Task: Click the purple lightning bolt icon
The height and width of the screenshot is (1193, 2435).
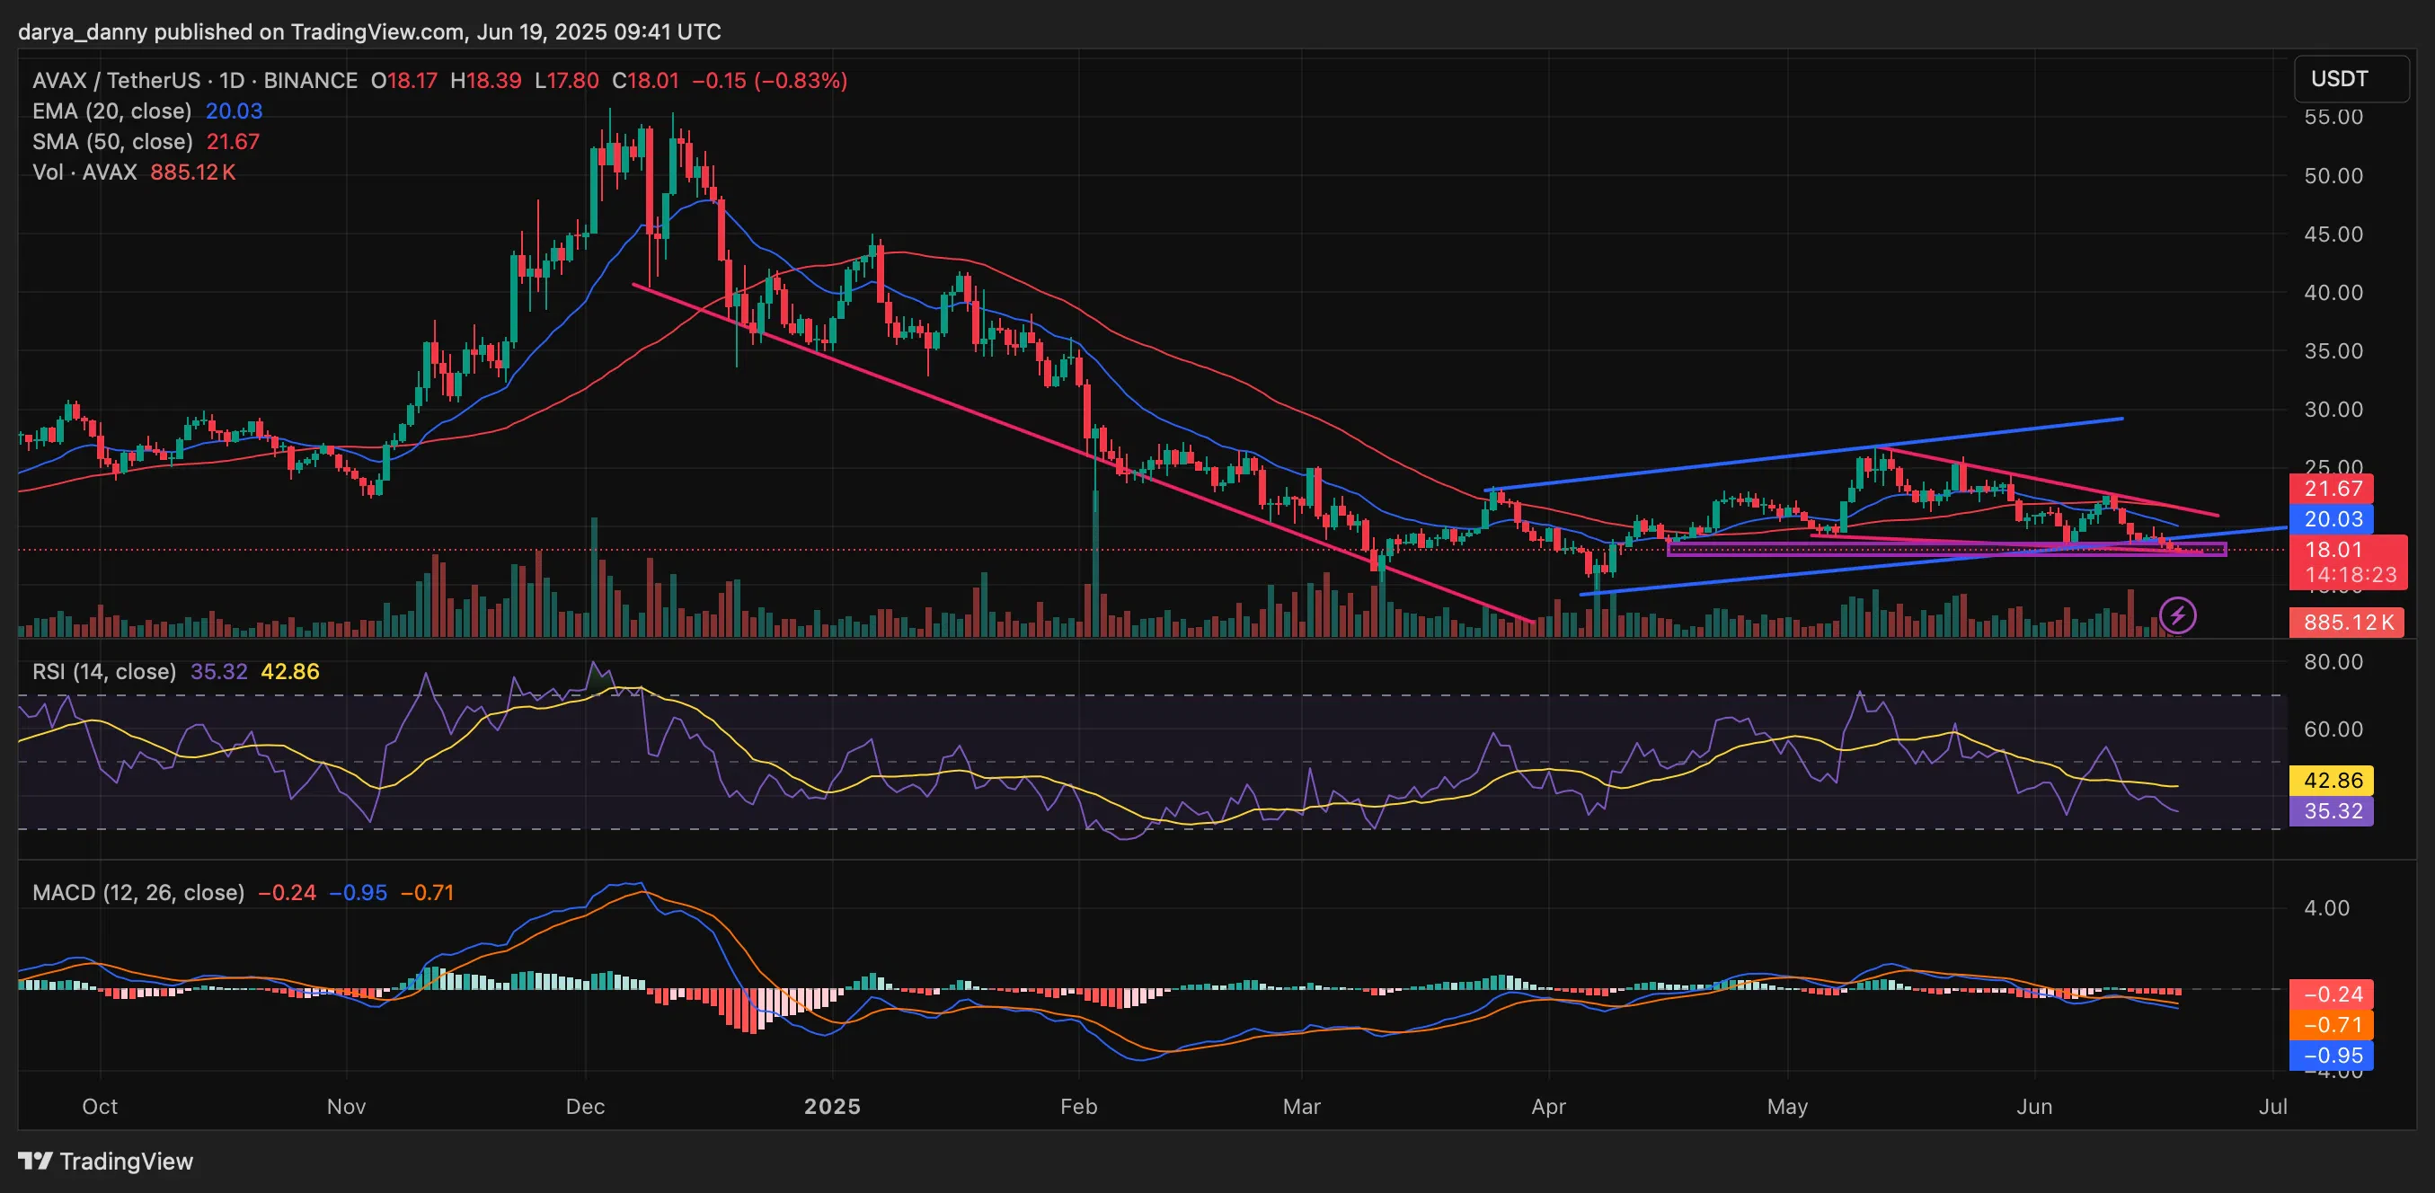Action: coord(2178,615)
